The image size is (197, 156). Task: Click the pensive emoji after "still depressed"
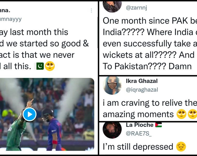[181, 147]
